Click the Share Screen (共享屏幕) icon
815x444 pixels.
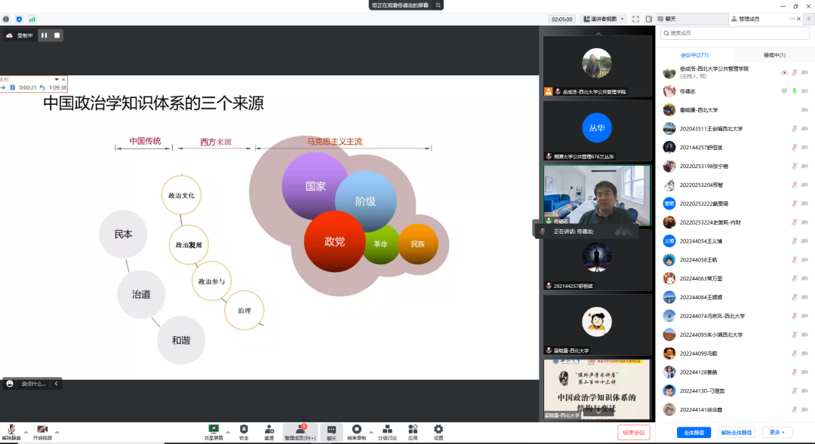(x=214, y=430)
